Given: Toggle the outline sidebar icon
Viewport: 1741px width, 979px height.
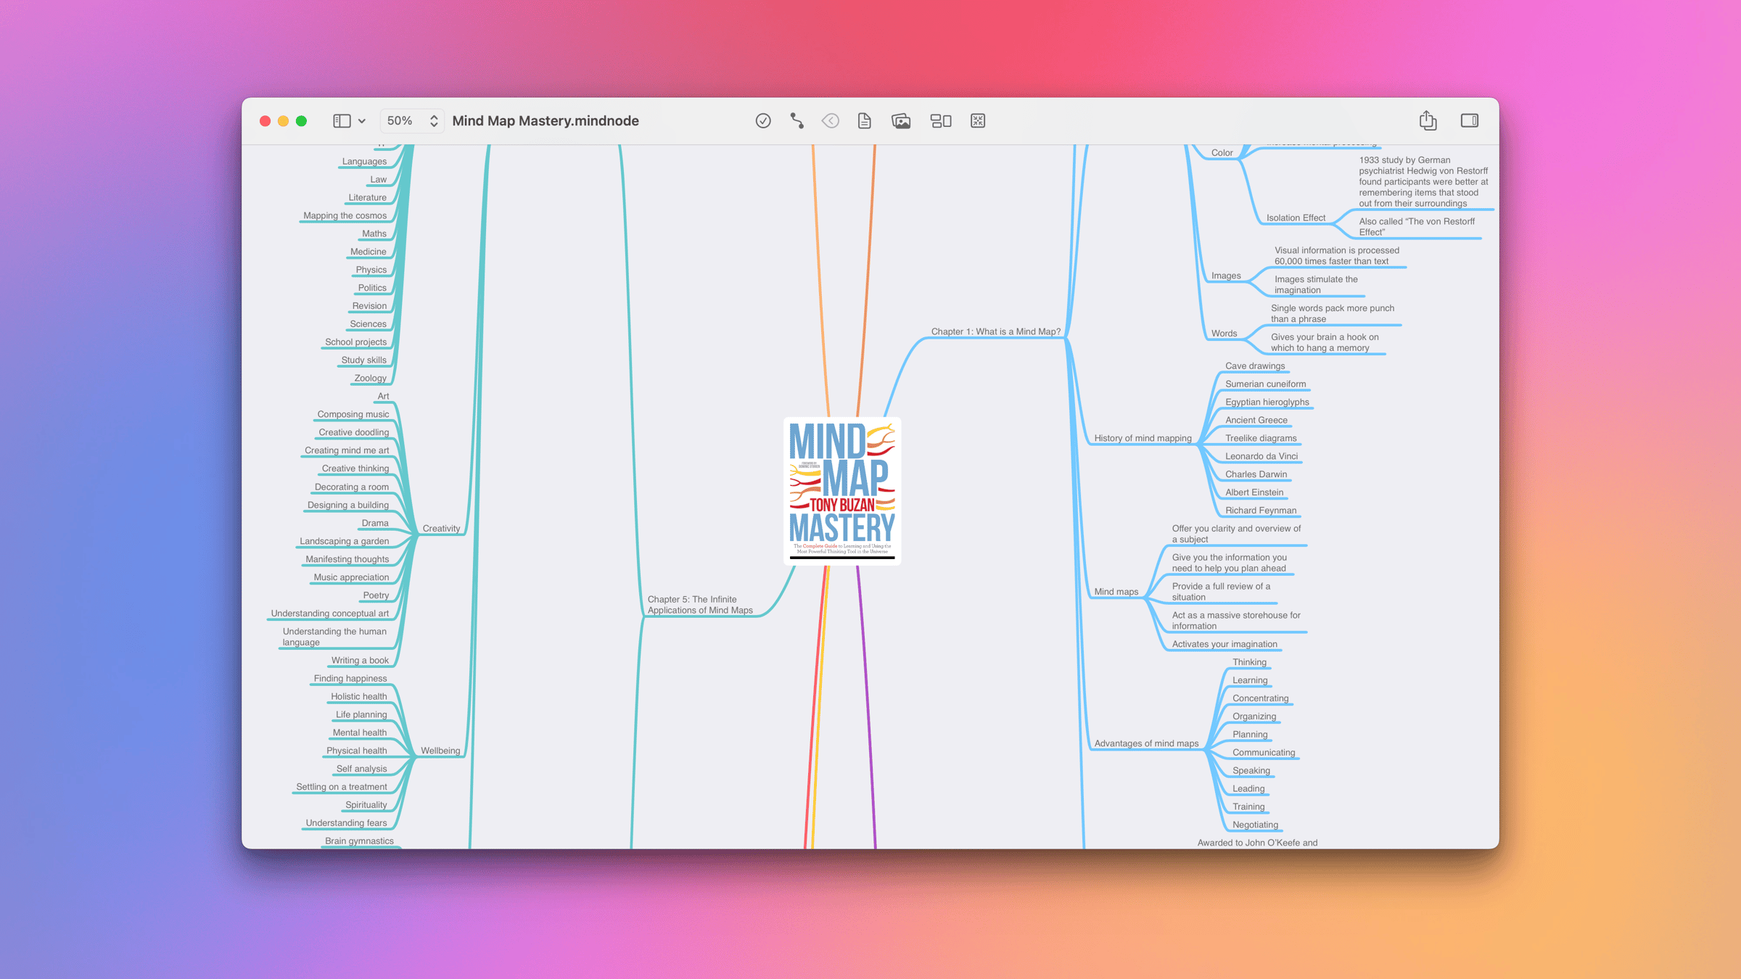Looking at the screenshot, I should (342, 121).
